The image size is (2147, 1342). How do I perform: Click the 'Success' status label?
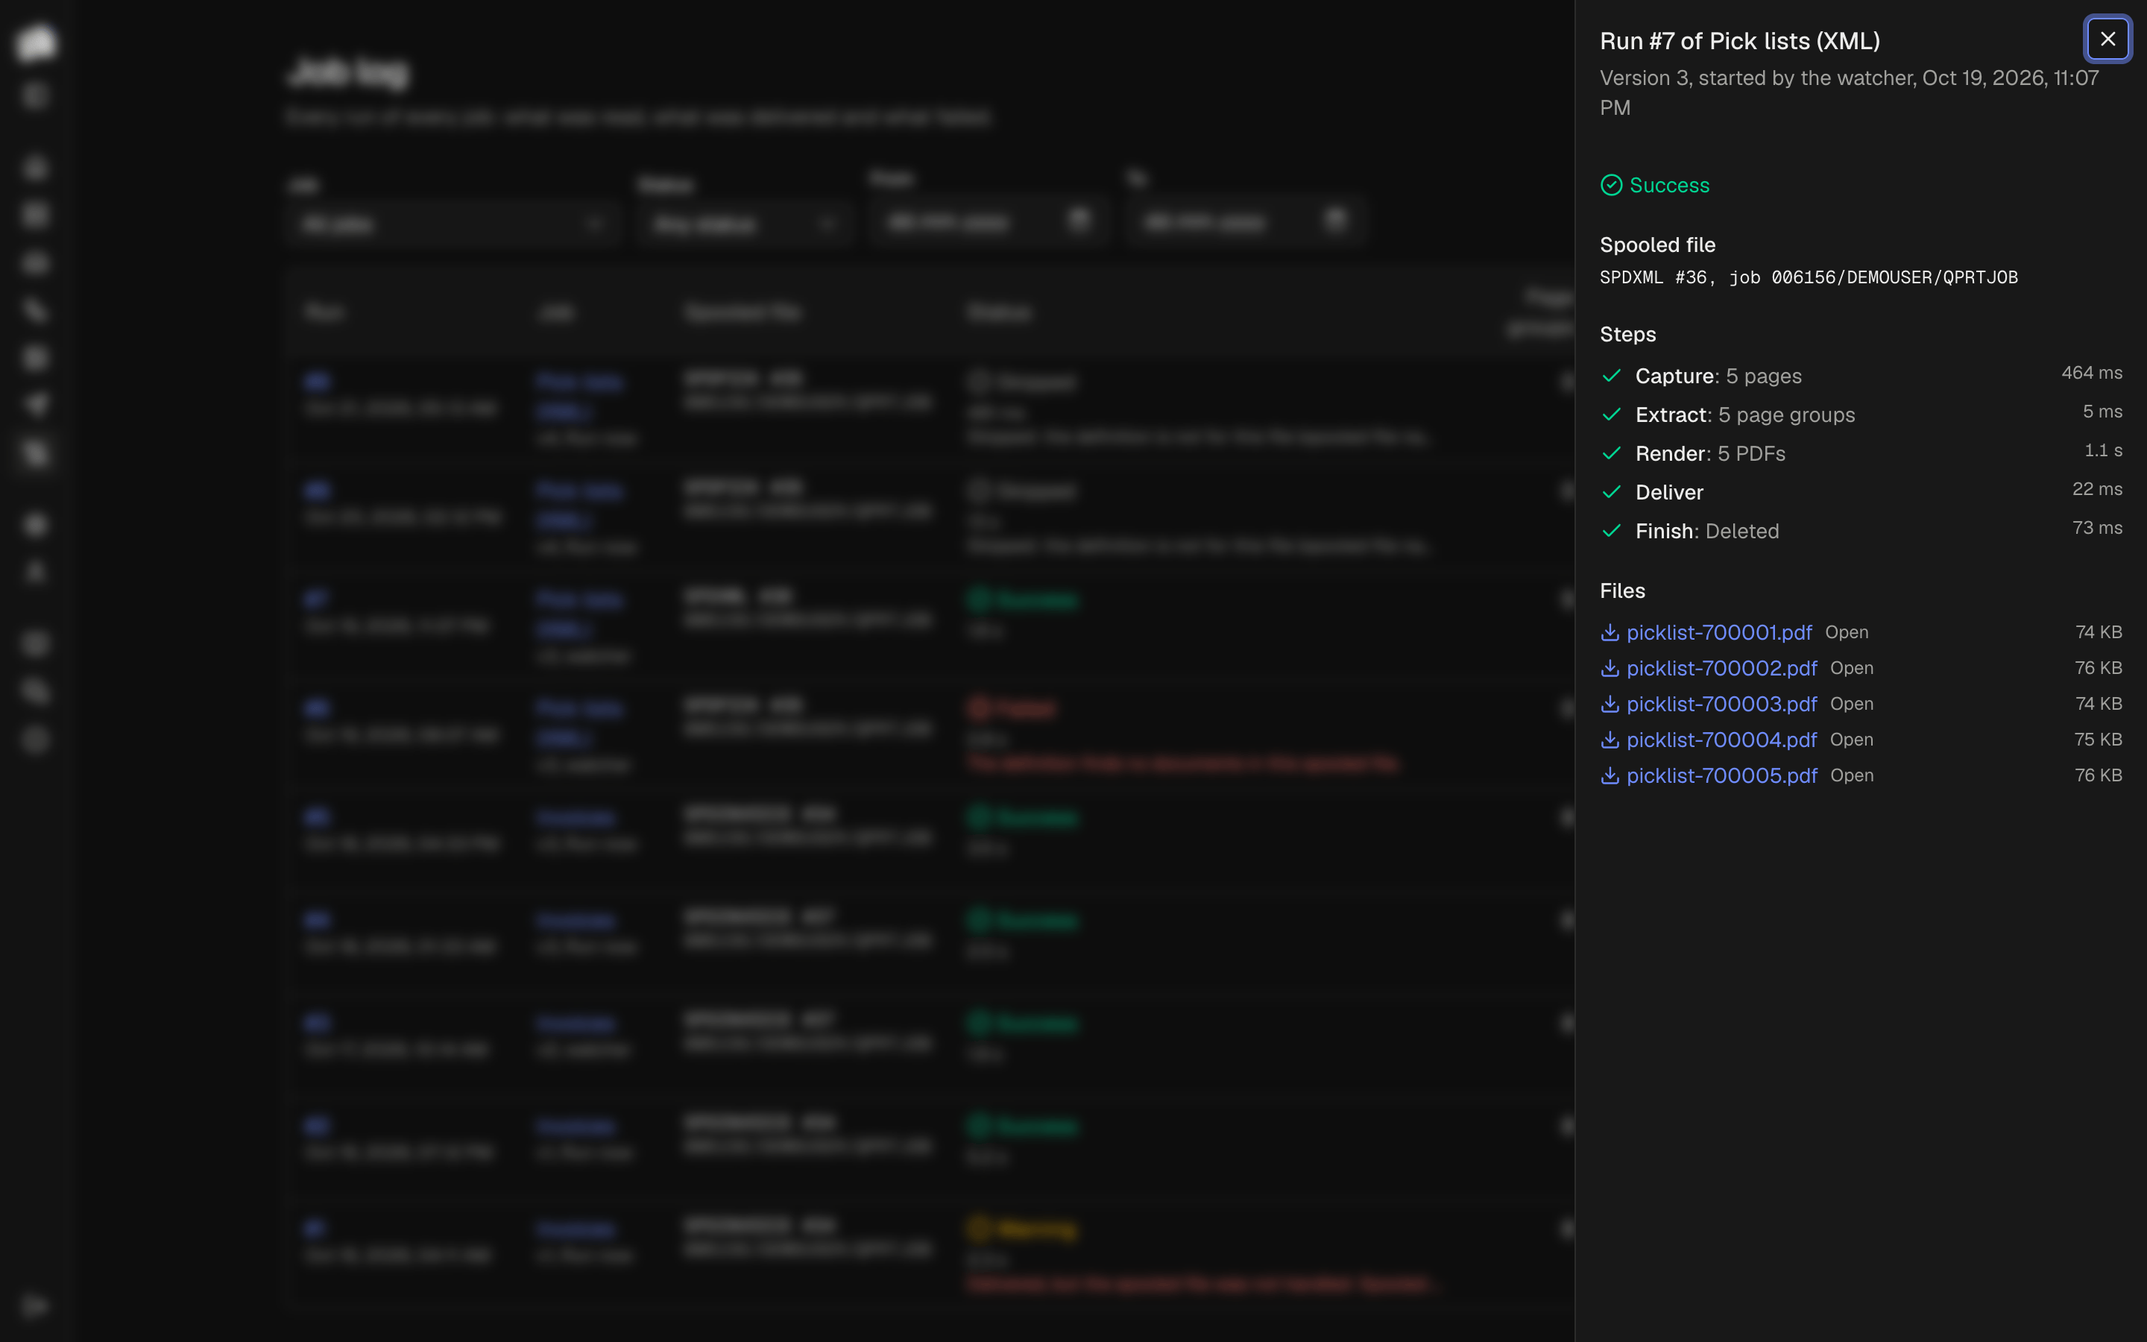coord(1669,185)
